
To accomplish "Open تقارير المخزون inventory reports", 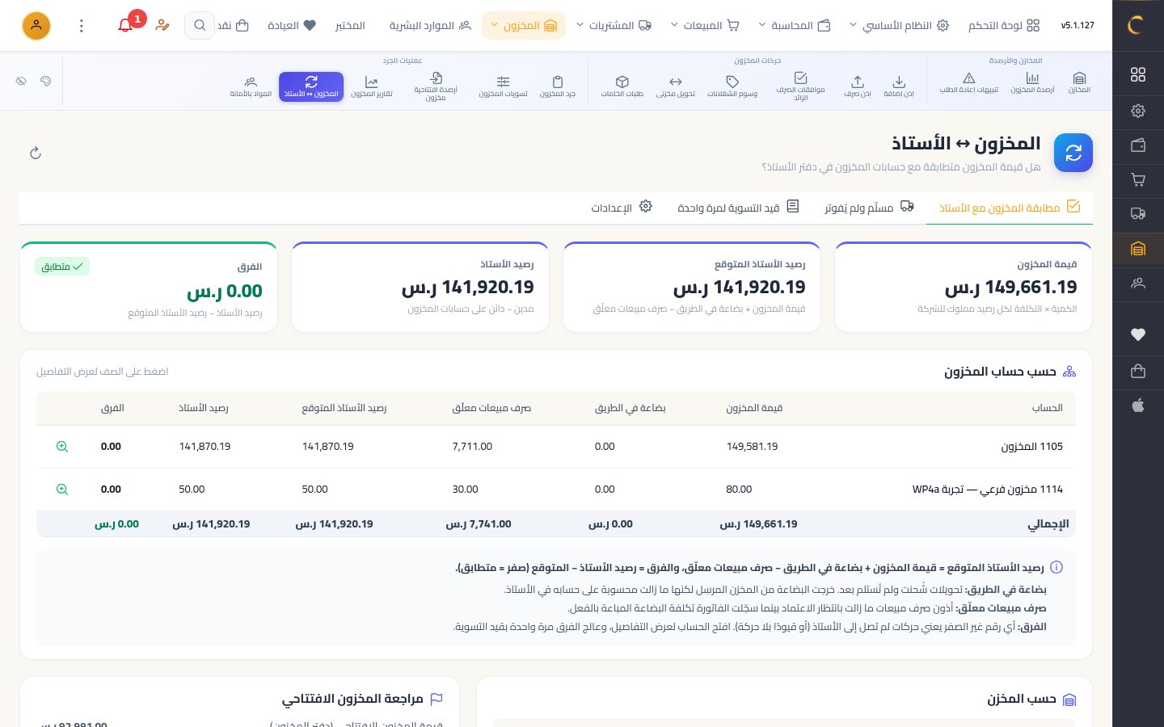I will pyautogui.click(x=372, y=86).
